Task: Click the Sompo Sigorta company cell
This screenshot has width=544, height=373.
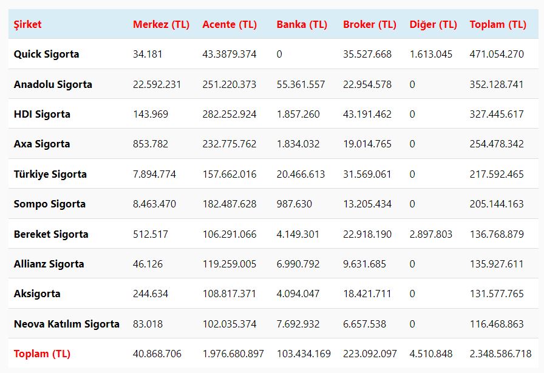Action: (50, 204)
